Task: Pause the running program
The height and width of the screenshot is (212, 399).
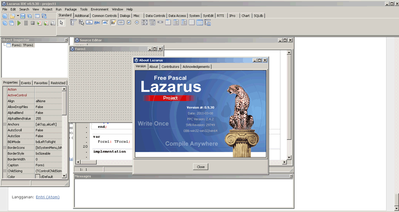Action: (26, 23)
